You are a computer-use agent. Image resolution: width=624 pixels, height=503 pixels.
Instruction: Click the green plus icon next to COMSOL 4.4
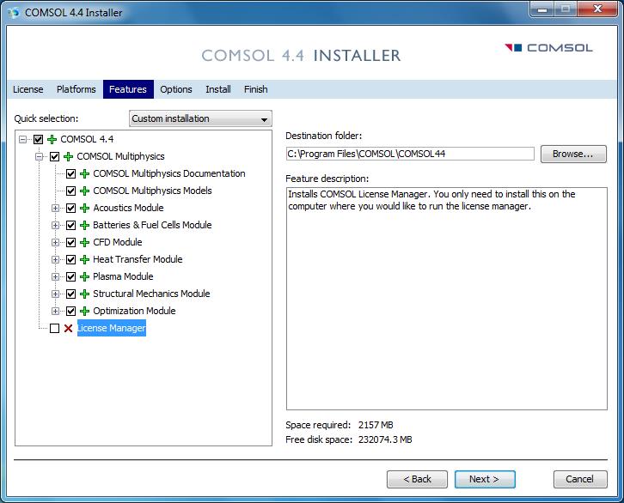tap(52, 139)
